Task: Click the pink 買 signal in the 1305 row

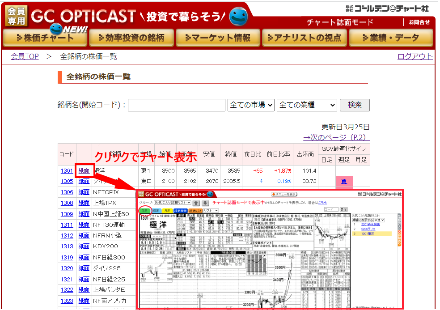Action: tap(344, 182)
